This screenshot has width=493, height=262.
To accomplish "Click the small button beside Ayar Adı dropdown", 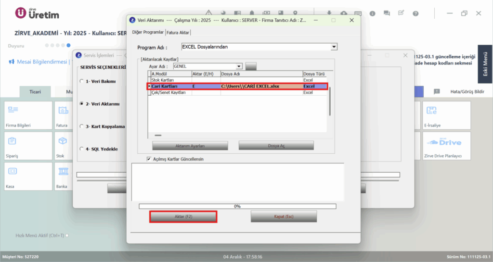I will [x=251, y=66].
